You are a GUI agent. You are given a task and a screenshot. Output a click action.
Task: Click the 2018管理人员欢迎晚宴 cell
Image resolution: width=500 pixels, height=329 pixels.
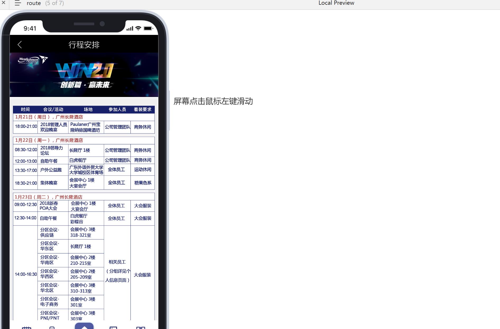tap(53, 127)
